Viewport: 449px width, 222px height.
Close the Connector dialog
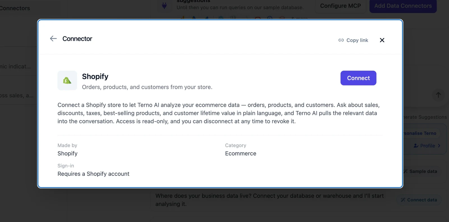click(x=382, y=40)
